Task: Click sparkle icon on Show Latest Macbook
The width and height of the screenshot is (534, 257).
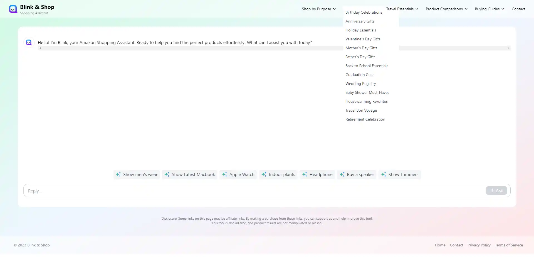Action: (x=167, y=175)
